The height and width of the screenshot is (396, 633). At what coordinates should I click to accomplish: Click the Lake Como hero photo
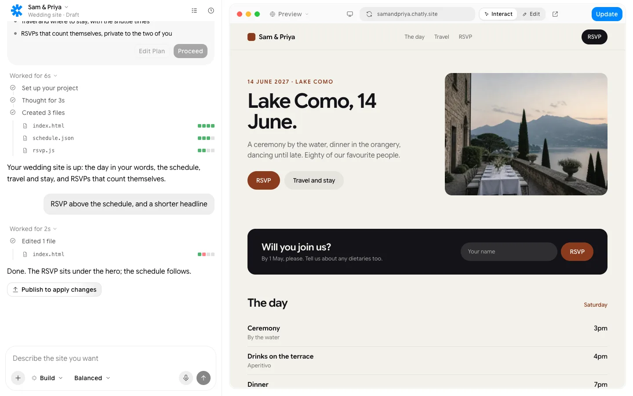526,134
